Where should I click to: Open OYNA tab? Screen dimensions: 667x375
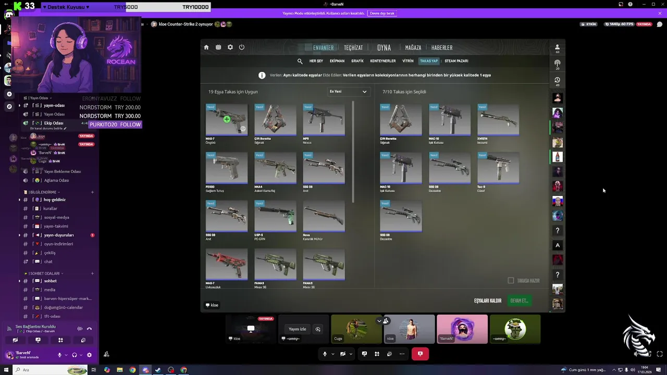[x=384, y=48]
